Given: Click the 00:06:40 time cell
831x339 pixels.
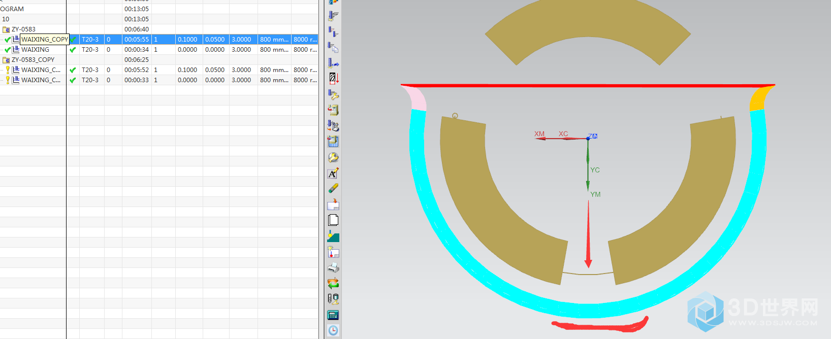Looking at the screenshot, I should (137, 29).
